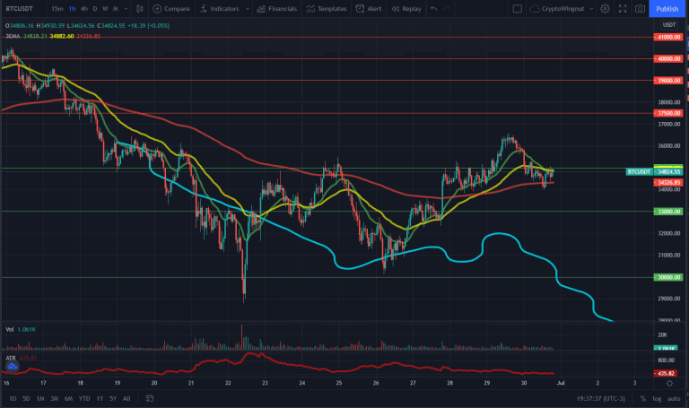
Task: Expand the CryptoWingnut layout dropdown arrow
Action: coord(591,8)
